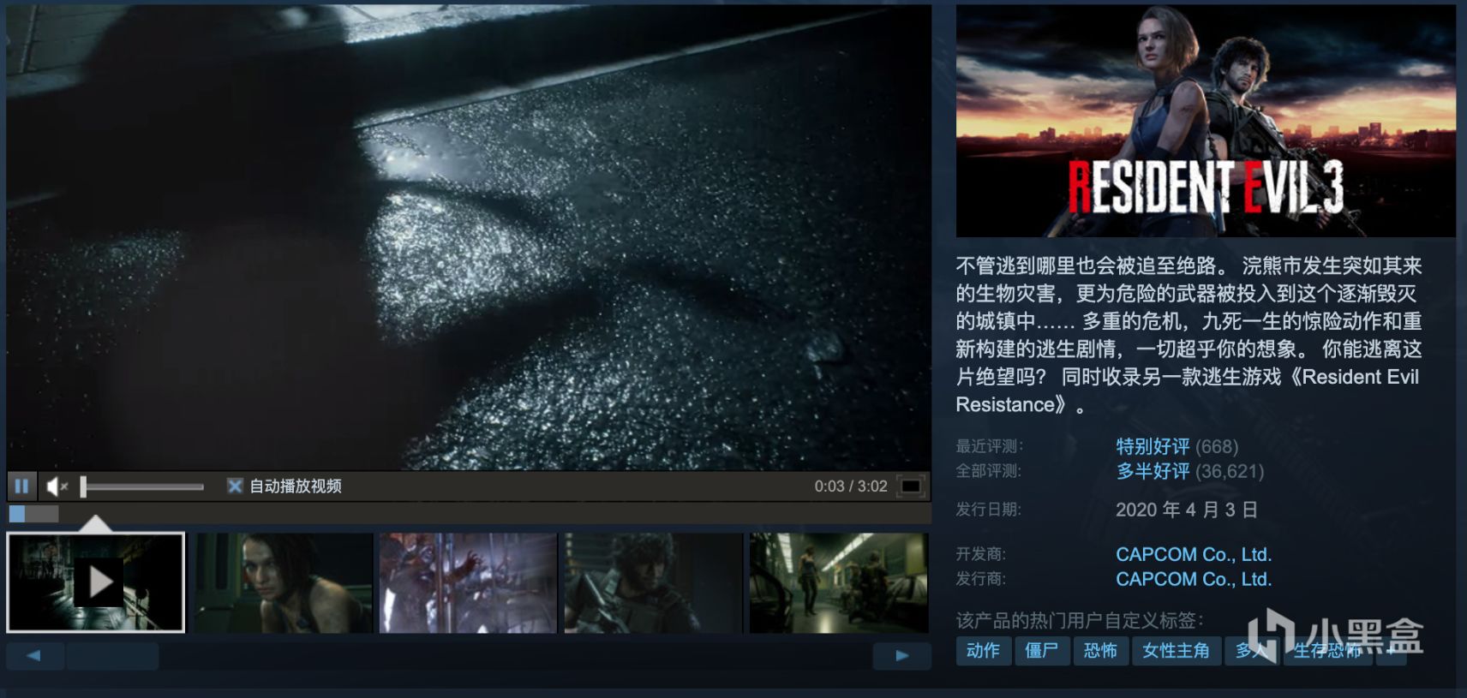Open recent reviews 特别好评 link
The image size is (1467, 698).
coord(1153,446)
